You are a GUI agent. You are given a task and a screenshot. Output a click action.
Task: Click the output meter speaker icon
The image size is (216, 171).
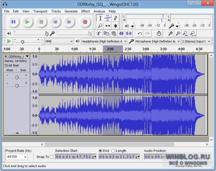127,26
